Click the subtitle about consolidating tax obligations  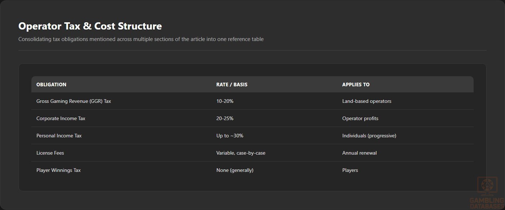pos(141,39)
